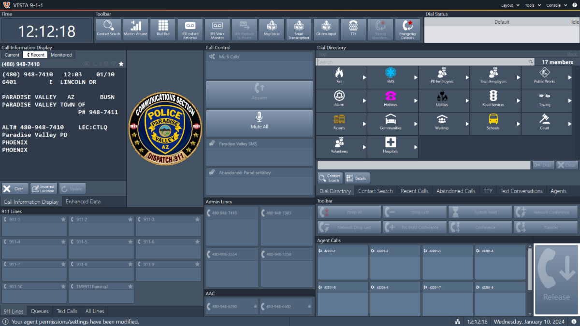Select 911 line 911-4
Image resolution: width=580 pixels, height=326 pixels.
(34, 248)
